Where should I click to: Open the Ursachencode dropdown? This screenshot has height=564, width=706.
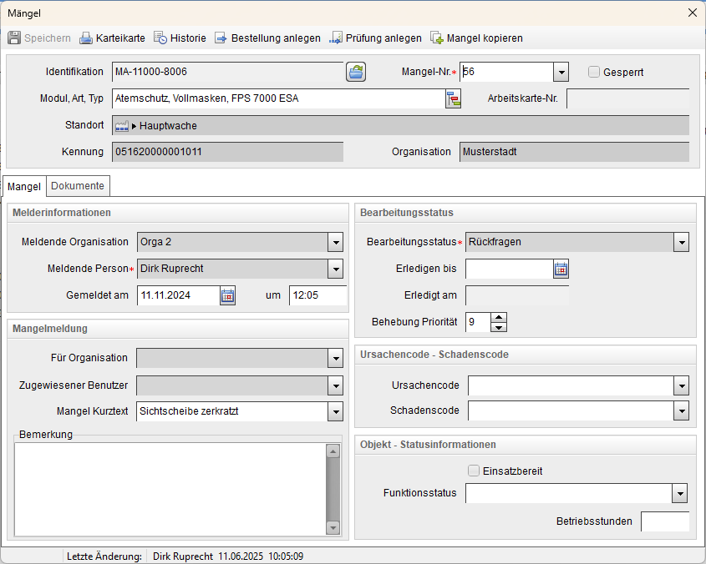[x=682, y=385]
